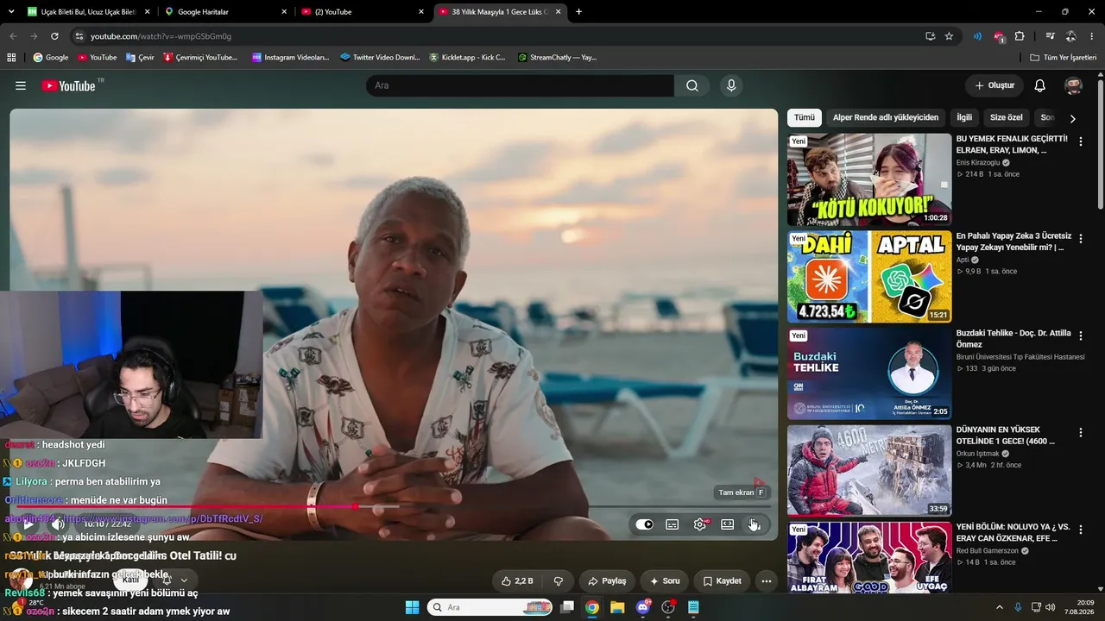Click the Kaydet save button
This screenshot has width=1105, height=621.
click(x=723, y=581)
